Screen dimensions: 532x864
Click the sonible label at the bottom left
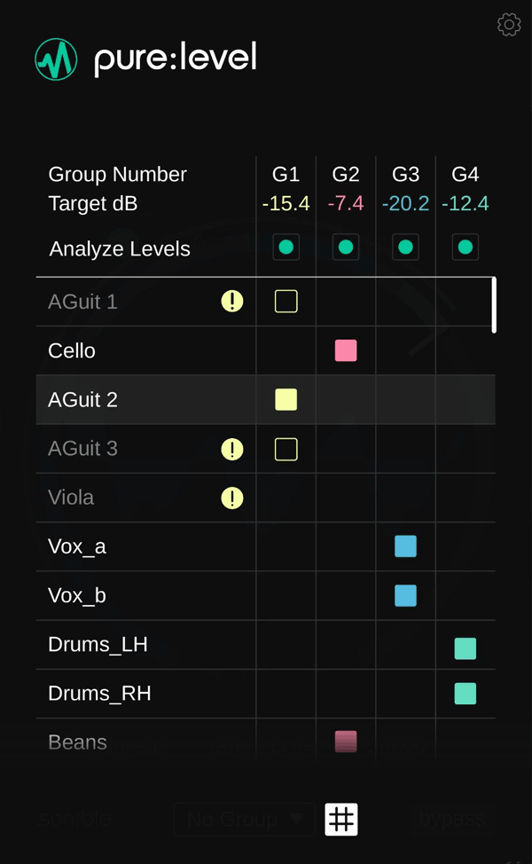click(x=74, y=819)
